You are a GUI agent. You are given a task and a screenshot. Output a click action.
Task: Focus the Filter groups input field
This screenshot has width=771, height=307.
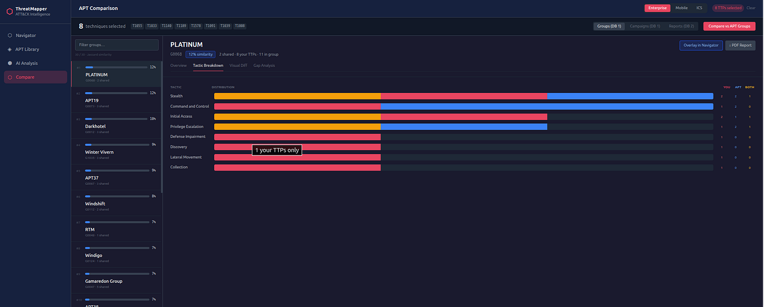click(117, 45)
